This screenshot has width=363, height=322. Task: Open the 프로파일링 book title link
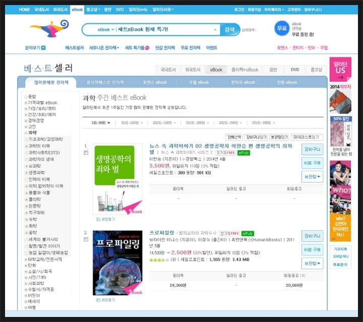tap(162, 233)
